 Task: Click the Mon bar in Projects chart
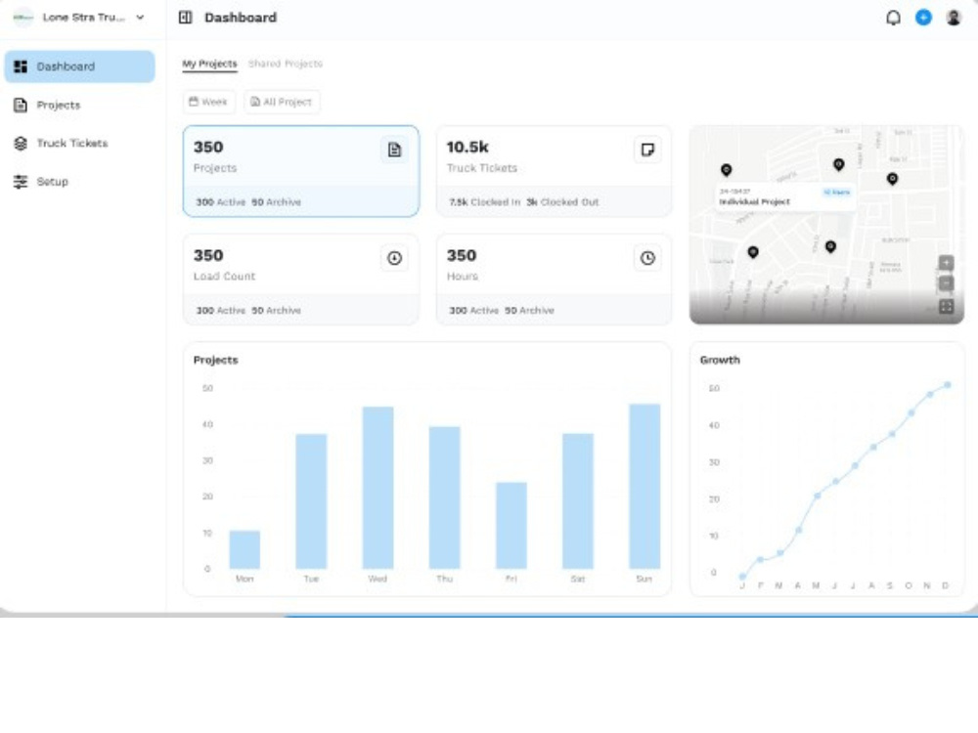click(244, 549)
